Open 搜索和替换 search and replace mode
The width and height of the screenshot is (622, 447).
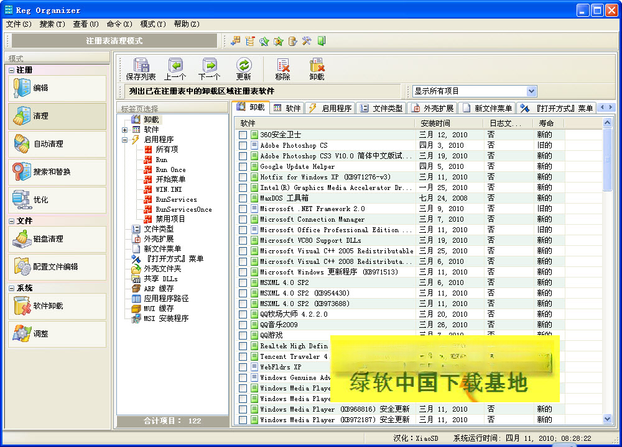point(57,172)
